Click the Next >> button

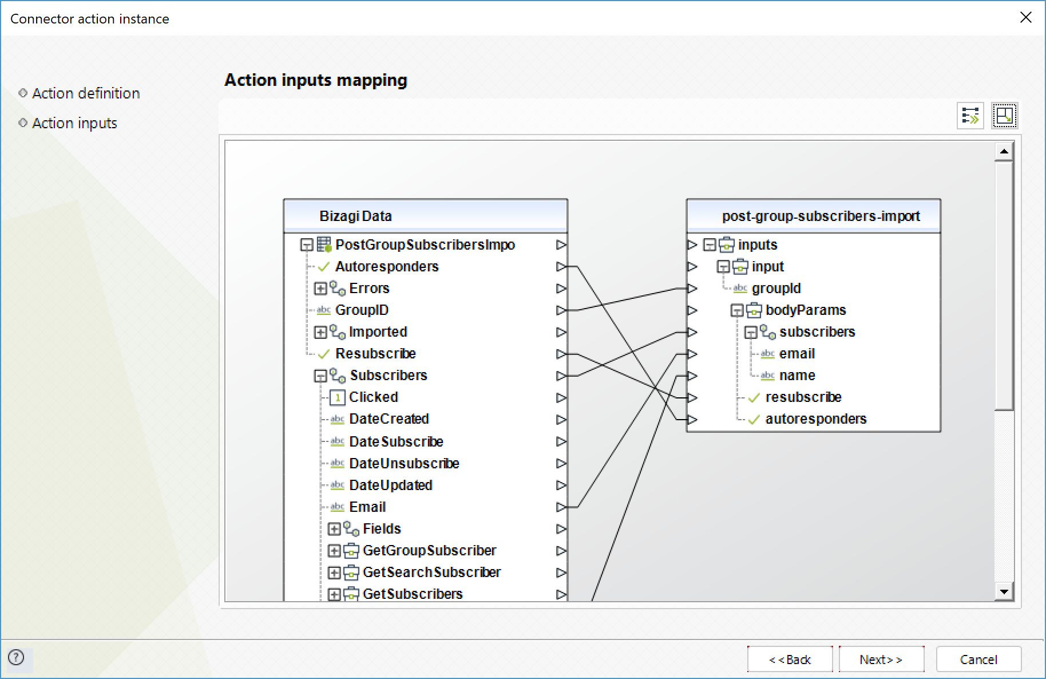(x=881, y=660)
